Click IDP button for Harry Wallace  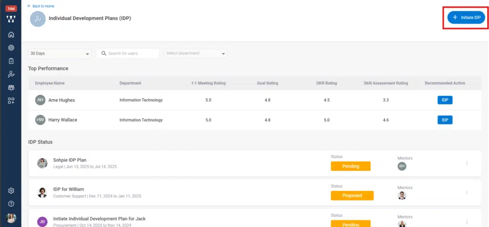pyautogui.click(x=445, y=120)
